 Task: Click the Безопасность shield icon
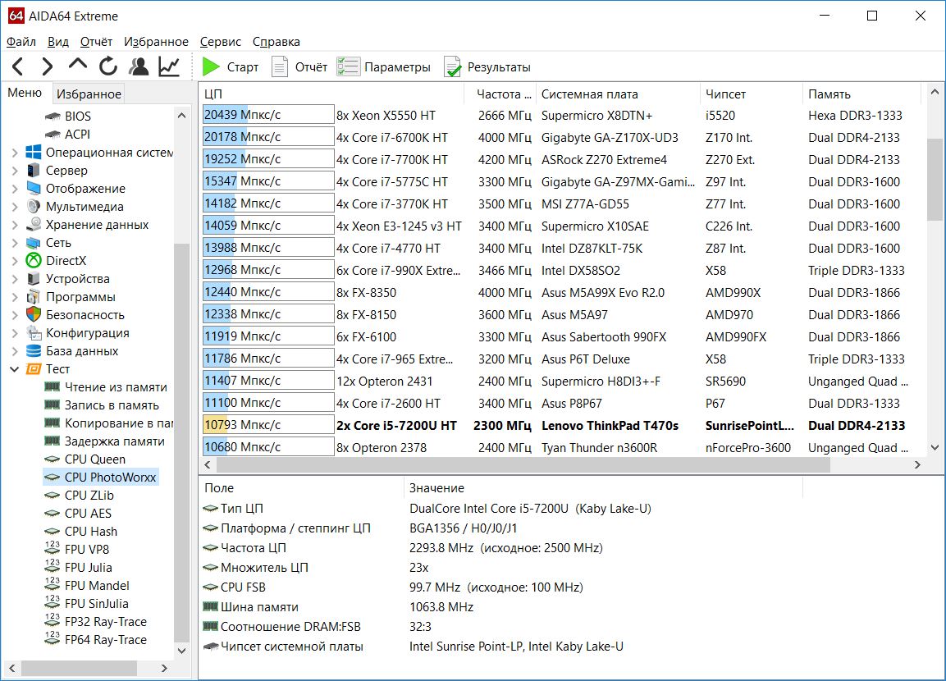[x=34, y=315]
